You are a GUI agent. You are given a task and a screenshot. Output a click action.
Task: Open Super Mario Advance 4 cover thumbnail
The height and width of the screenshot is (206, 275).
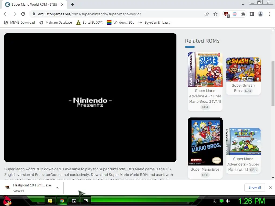coord(205,69)
